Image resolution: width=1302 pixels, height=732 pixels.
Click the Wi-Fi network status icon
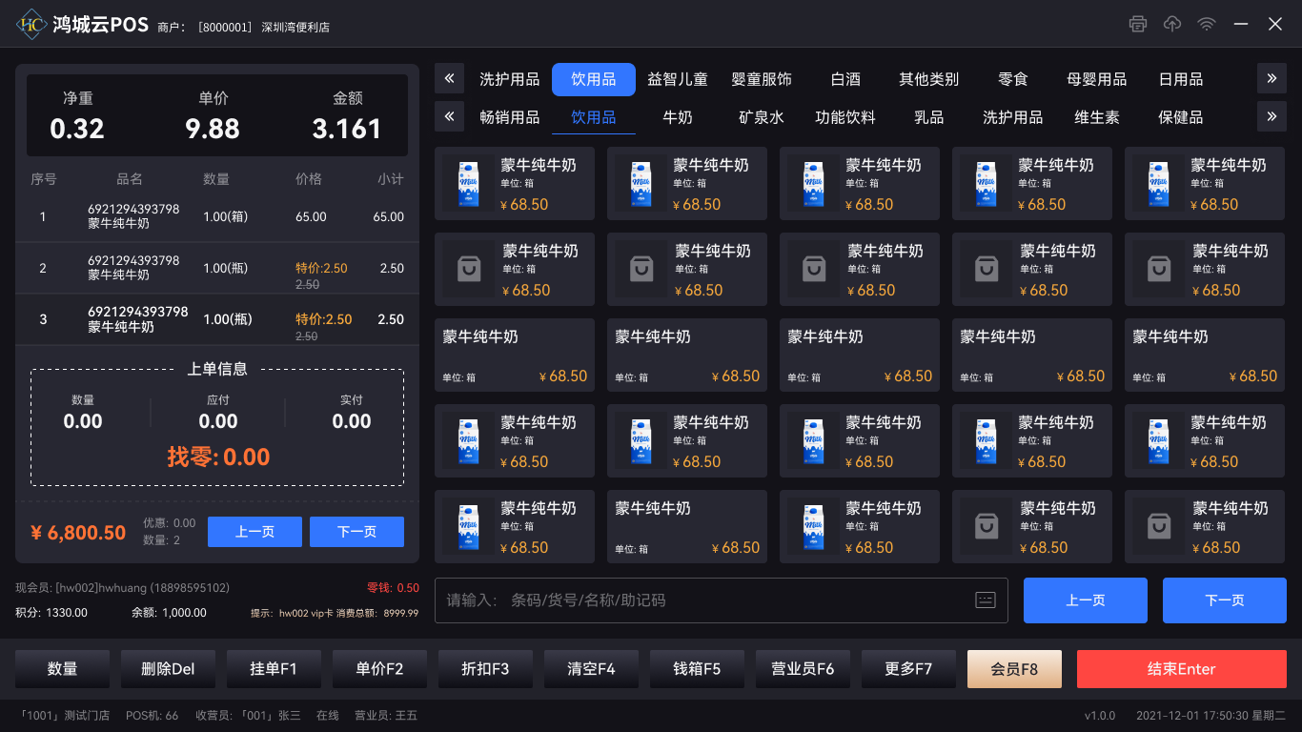tap(1207, 24)
